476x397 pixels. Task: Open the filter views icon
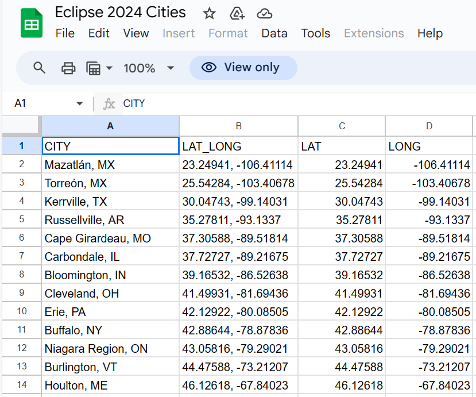[x=93, y=68]
